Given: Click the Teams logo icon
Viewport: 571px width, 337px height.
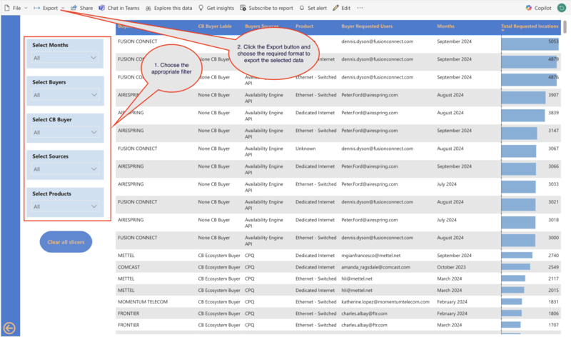Looking at the screenshot, I should pos(102,8).
